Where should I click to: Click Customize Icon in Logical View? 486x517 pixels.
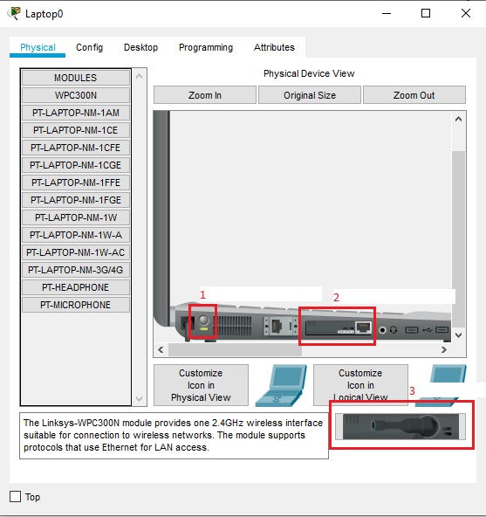pyautogui.click(x=360, y=385)
